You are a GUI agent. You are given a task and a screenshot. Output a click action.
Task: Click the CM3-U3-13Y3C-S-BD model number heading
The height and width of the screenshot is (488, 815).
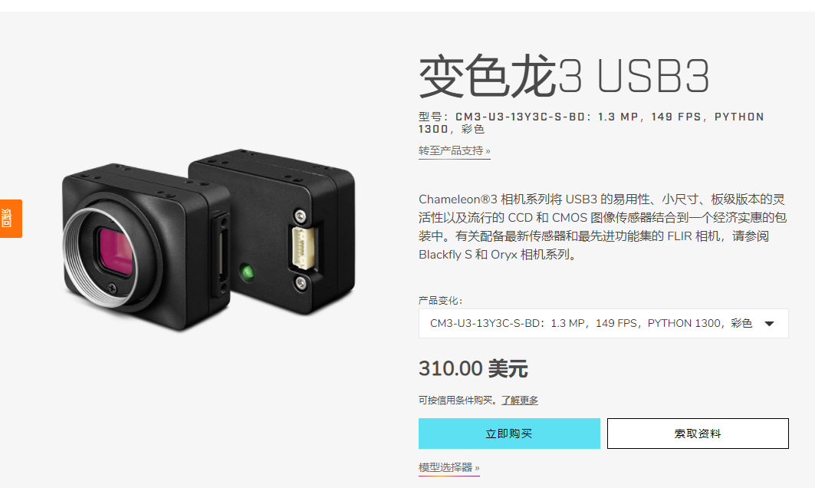click(x=591, y=123)
